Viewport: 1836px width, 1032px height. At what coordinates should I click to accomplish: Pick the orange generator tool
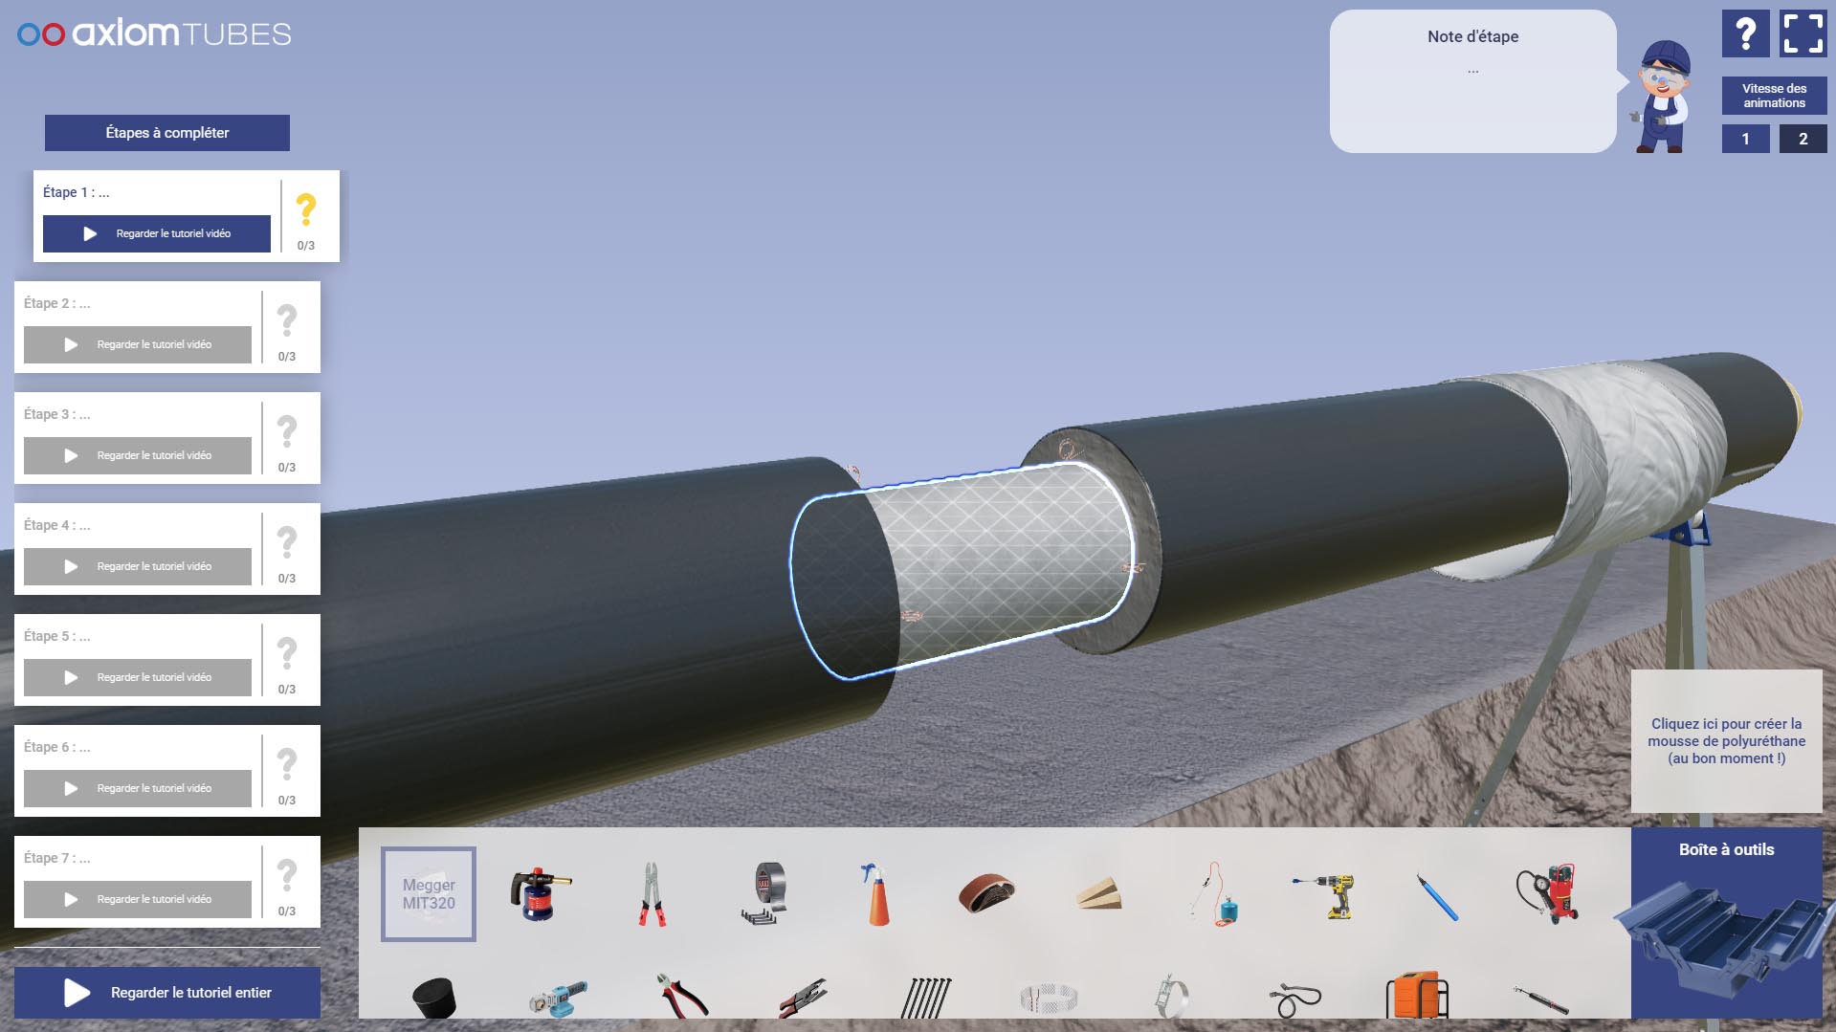point(1417,998)
